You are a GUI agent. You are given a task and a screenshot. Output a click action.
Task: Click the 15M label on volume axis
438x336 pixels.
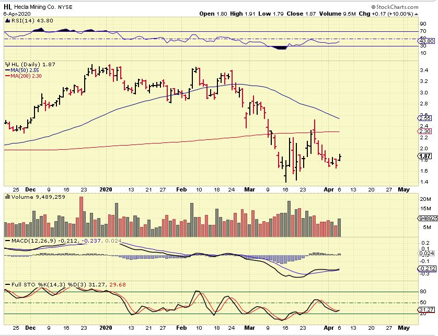click(425, 208)
